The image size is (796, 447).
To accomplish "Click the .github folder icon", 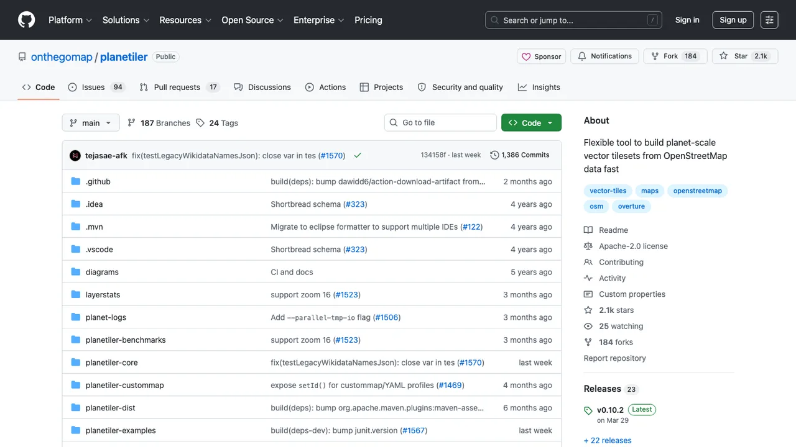I will tap(76, 181).
